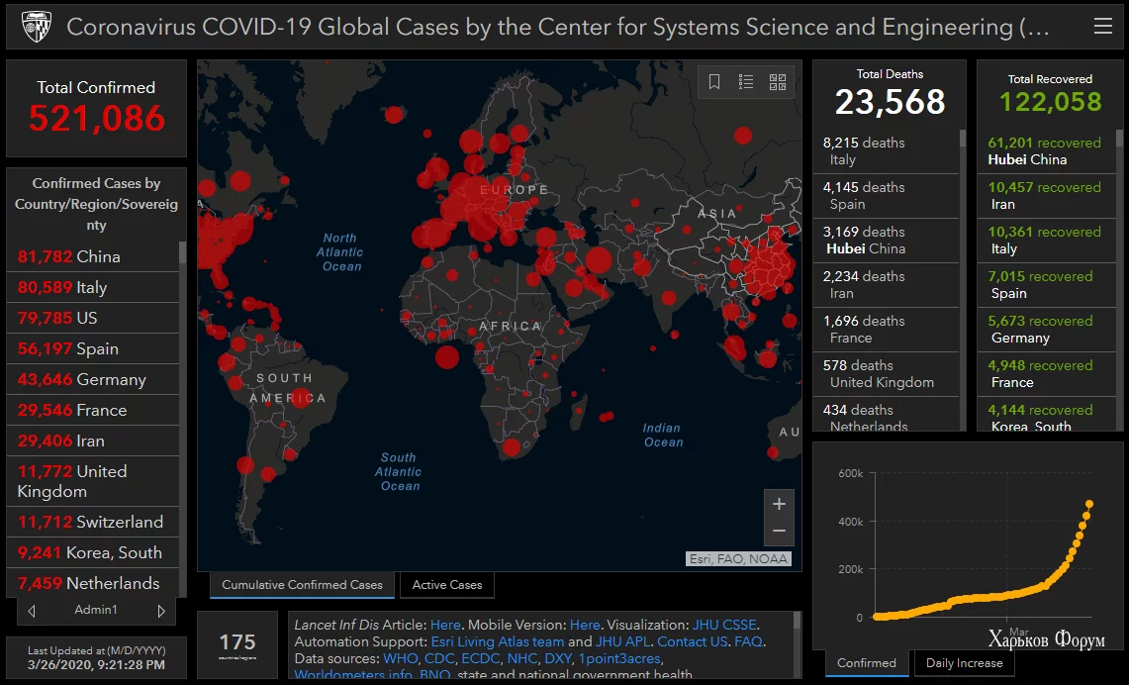Select Italy in confirmed cases list
This screenshot has width=1129, height=685.
coord(93,287)
